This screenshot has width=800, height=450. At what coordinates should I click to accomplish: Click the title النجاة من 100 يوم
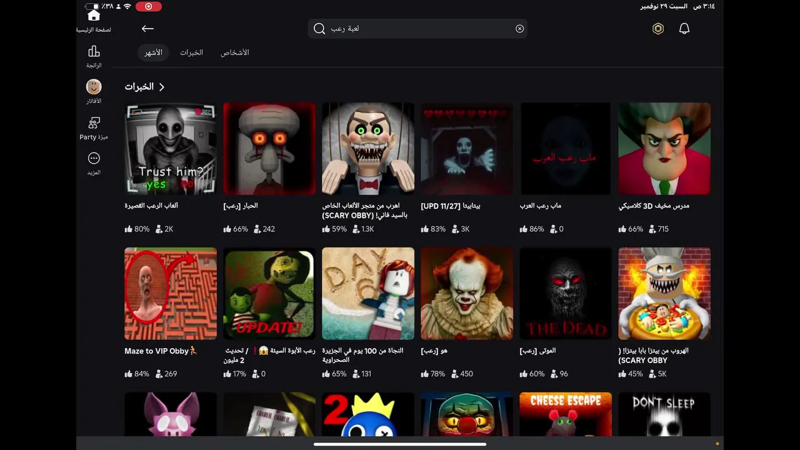coord(362,355)
